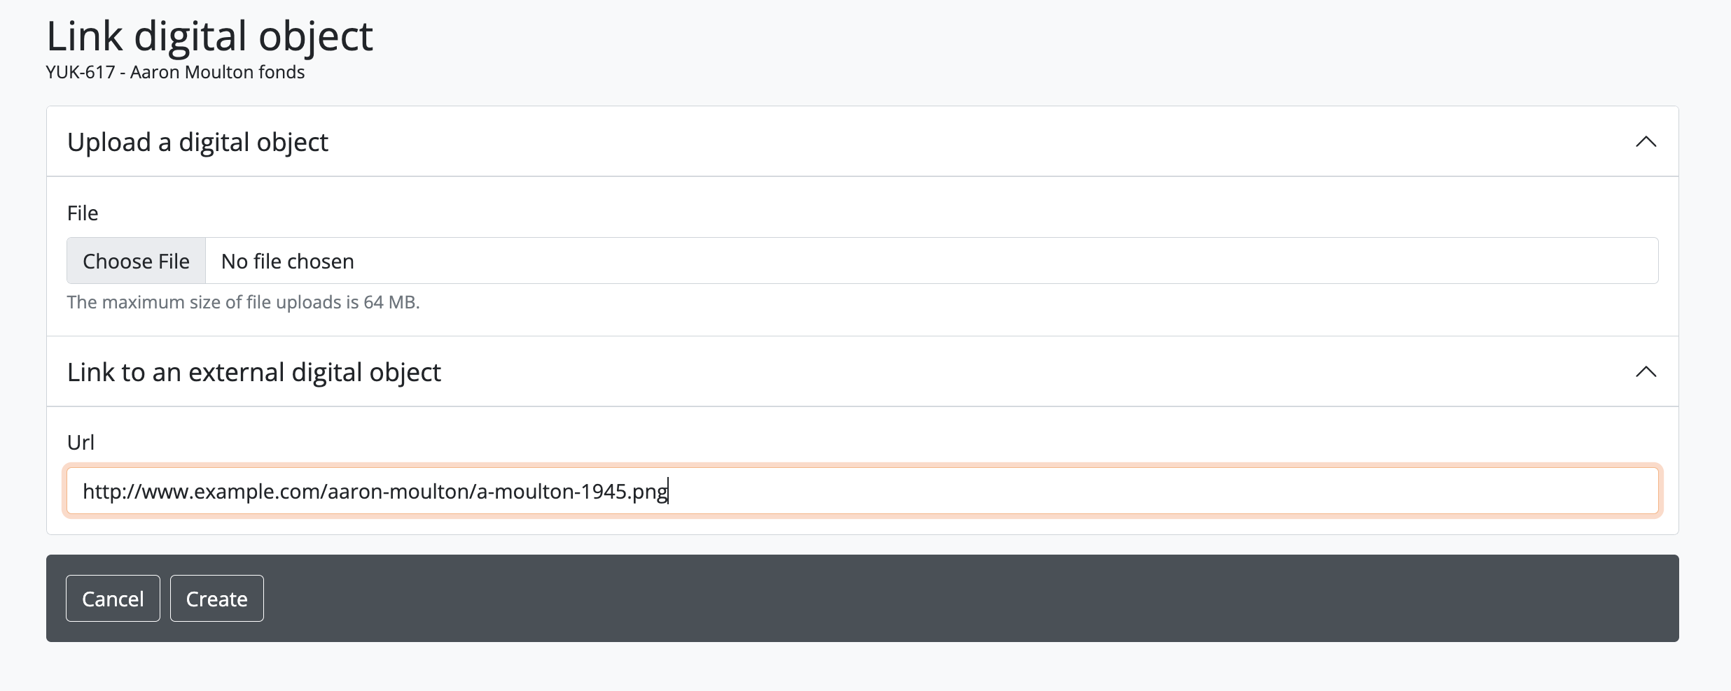Screen dimensions: 1731x691
Task: Click the "Upload a digital object" heading
Action: [197, 142]
